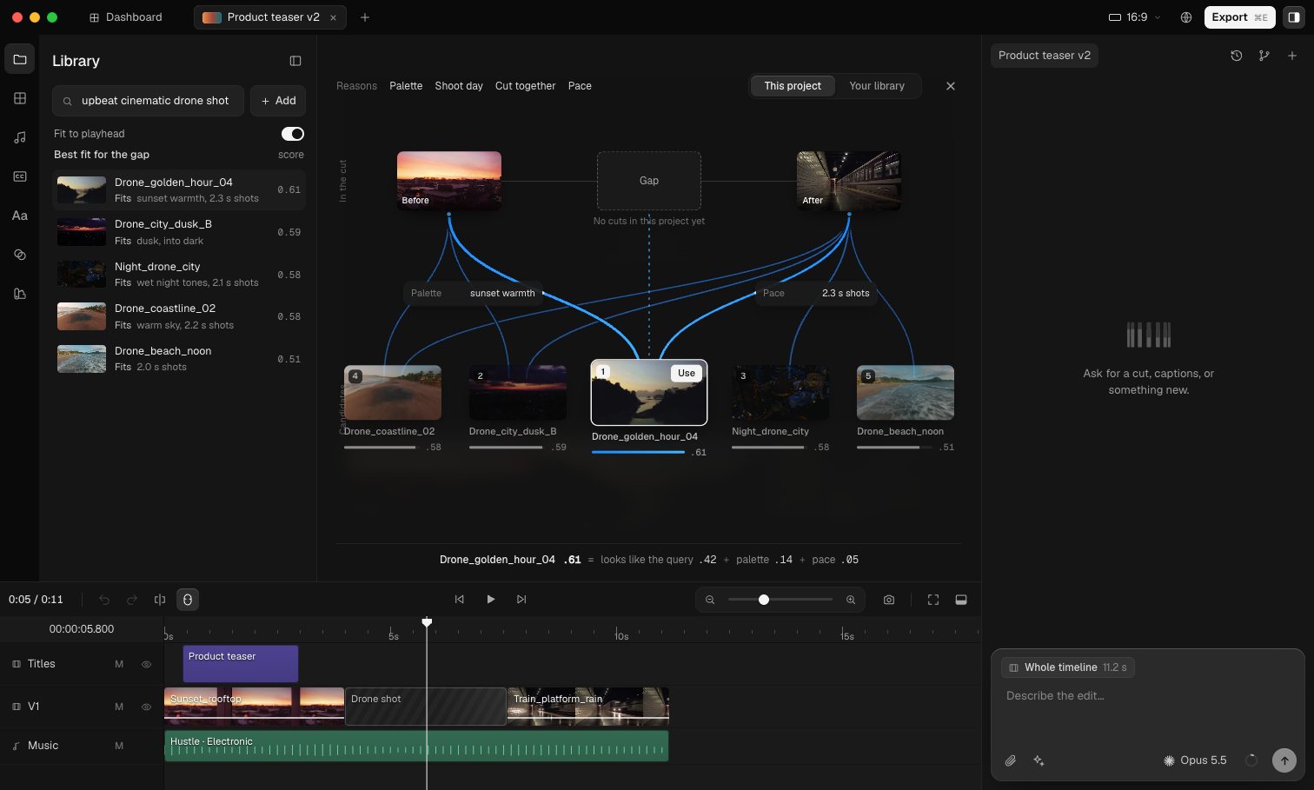Open the globe icon in the top bar
This screenshot has height=790, width=1314.
tap(1186, 17)
